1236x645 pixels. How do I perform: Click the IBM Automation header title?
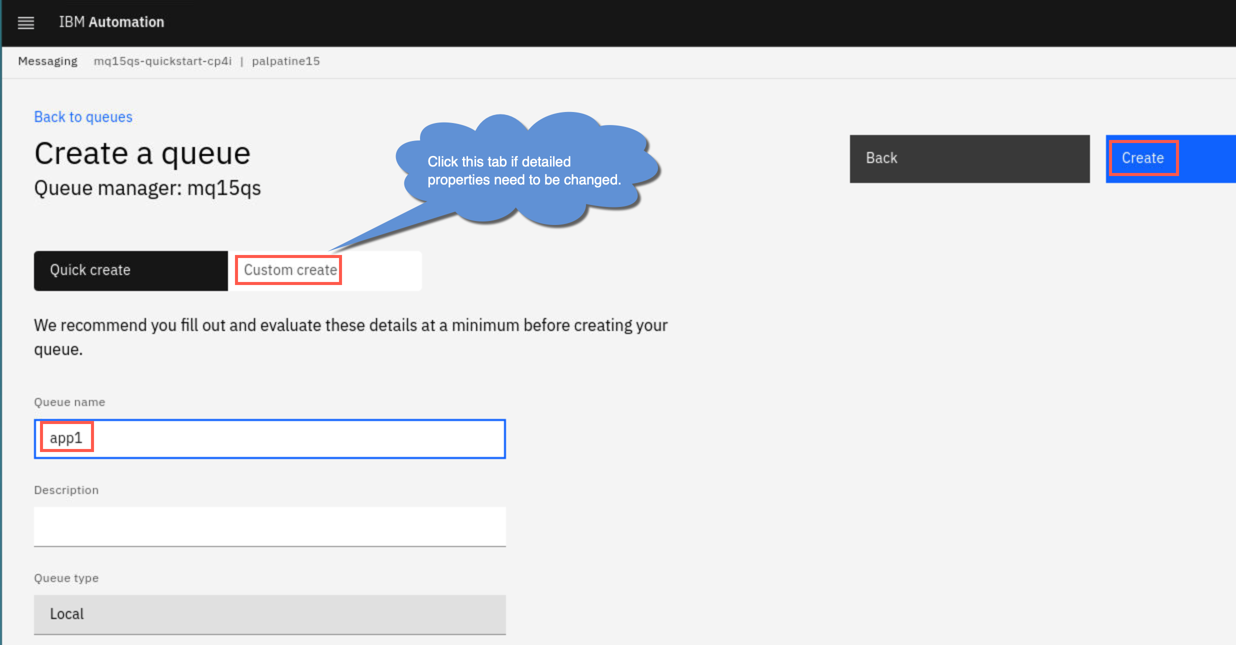(x=111, y=22)
